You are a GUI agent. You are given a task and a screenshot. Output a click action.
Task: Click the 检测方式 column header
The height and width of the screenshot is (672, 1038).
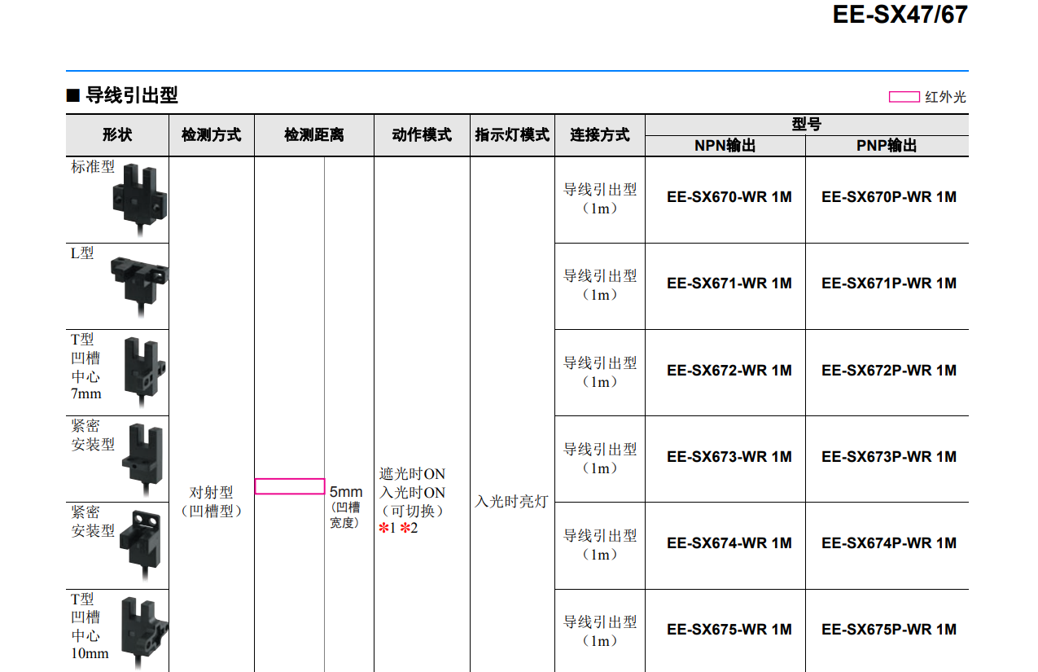point(212,135)
